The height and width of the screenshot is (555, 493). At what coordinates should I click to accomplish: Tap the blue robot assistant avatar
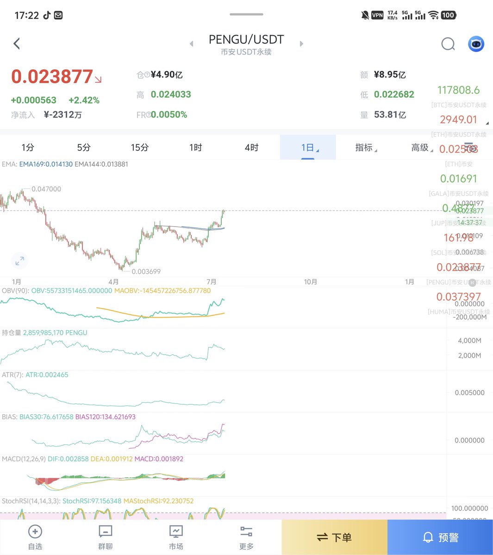pos(476,44)
